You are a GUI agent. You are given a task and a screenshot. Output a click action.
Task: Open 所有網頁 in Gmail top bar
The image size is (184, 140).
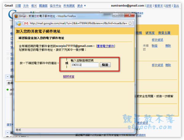click(x=69, y=6)
